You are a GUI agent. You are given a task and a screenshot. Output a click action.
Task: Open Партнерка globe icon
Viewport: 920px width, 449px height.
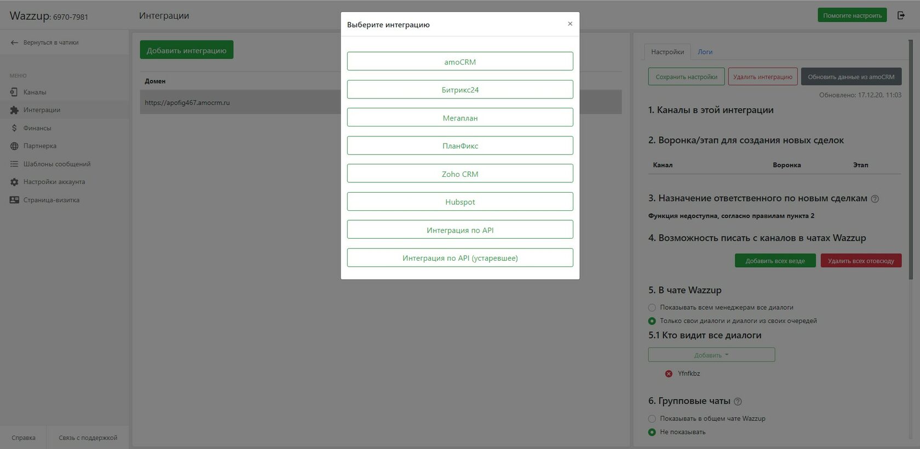pos(14,146)
